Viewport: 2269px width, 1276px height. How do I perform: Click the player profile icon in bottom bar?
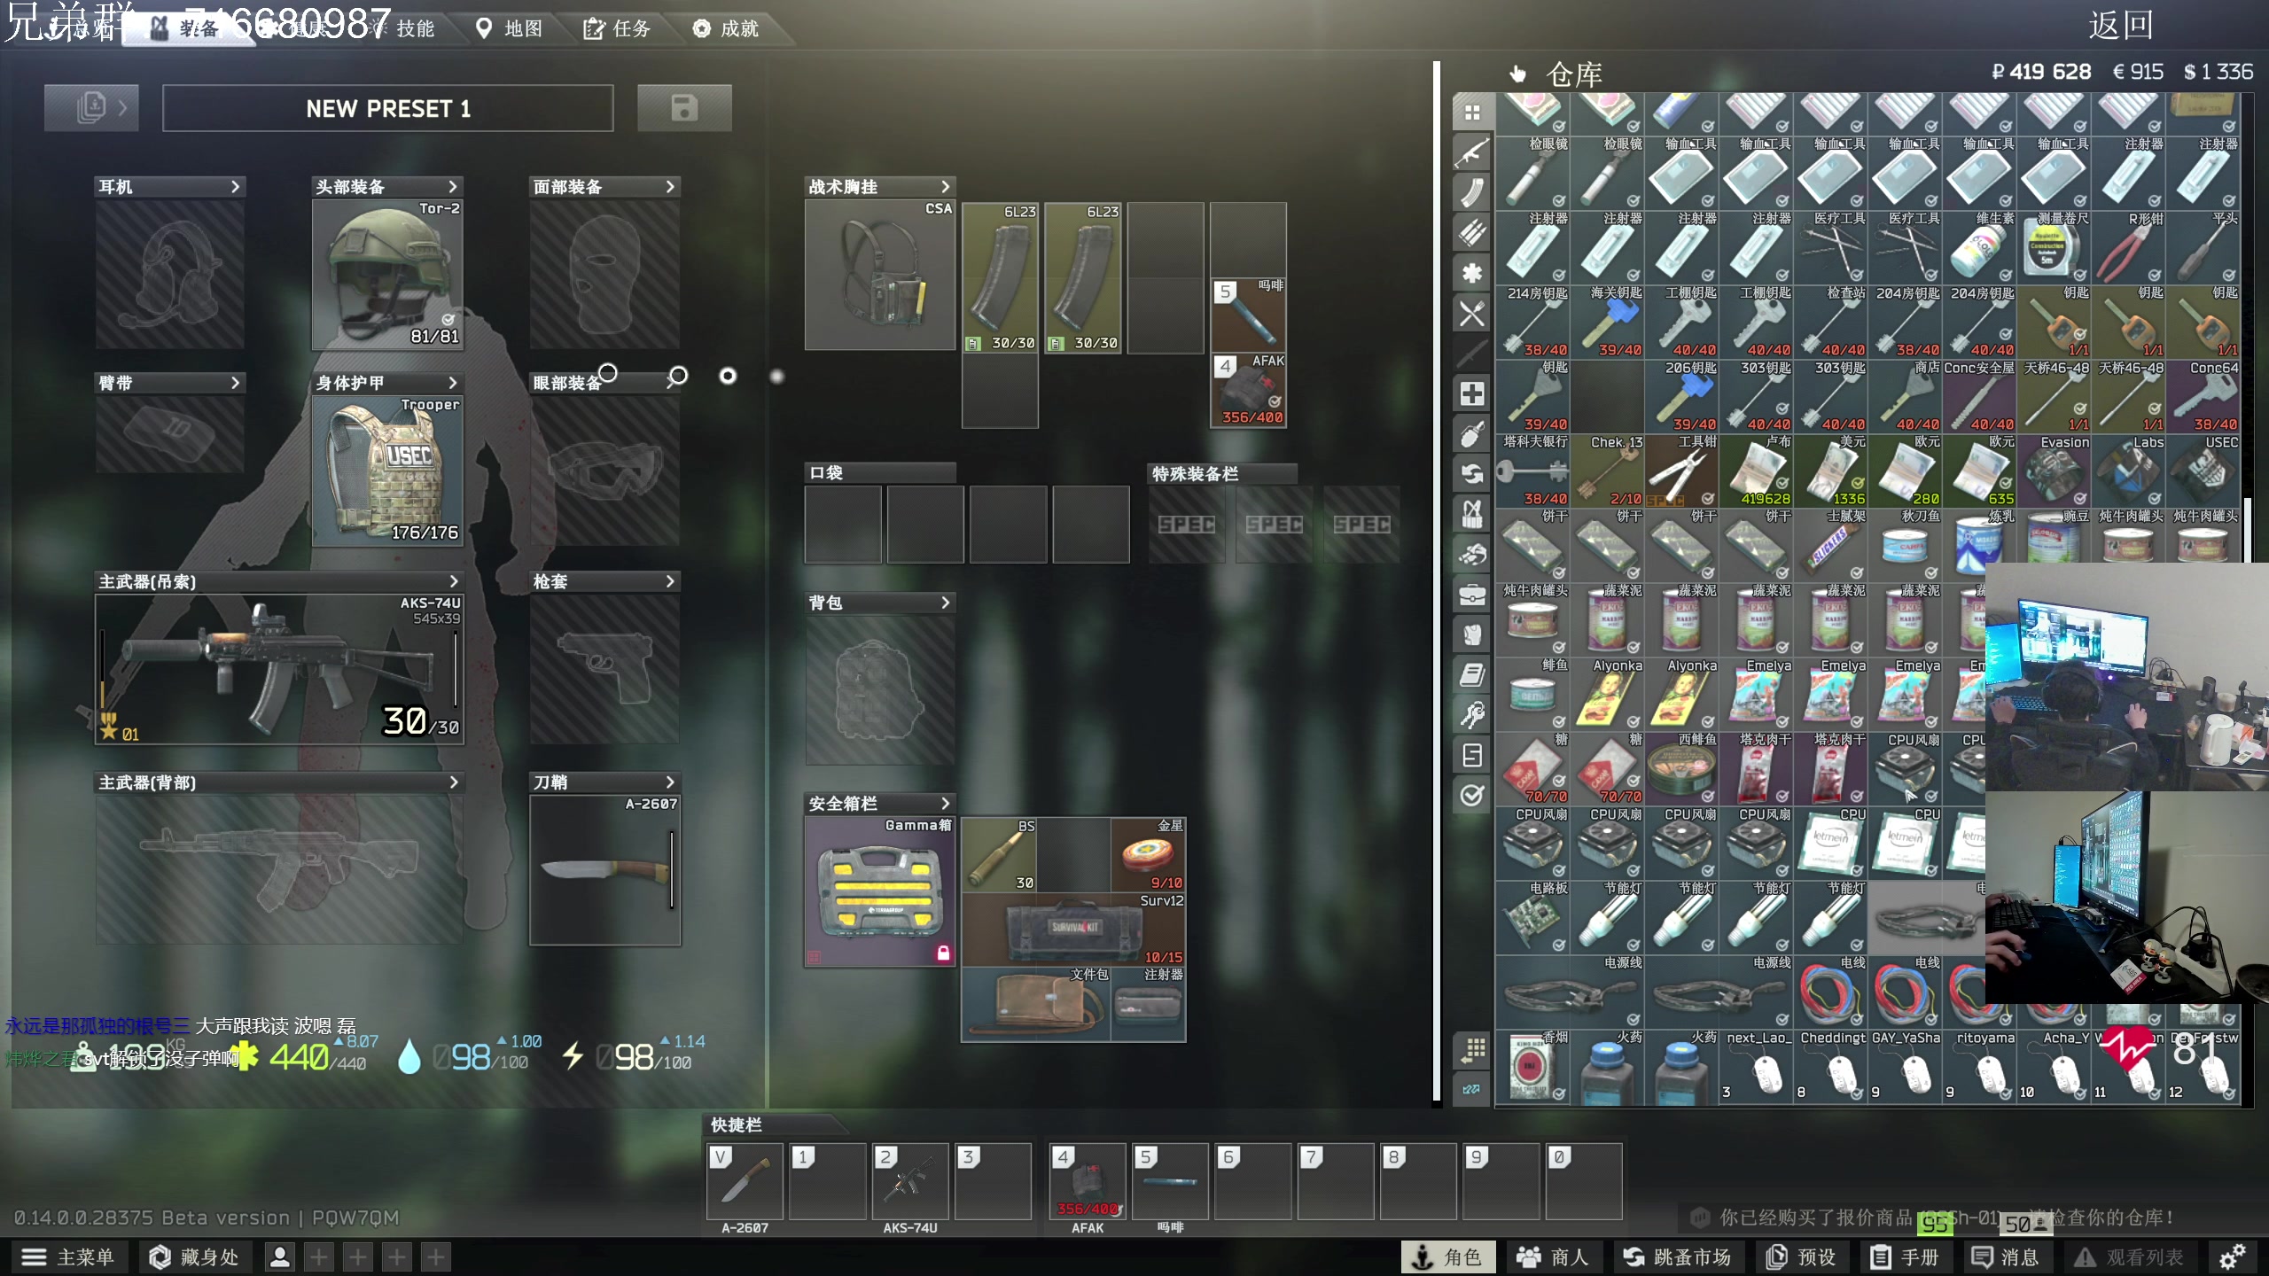(x=280, y=1257)
